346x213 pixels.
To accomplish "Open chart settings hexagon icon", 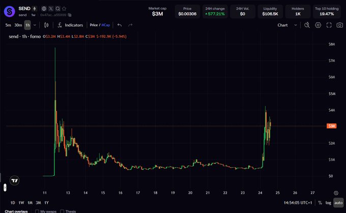I will (318, 25).
